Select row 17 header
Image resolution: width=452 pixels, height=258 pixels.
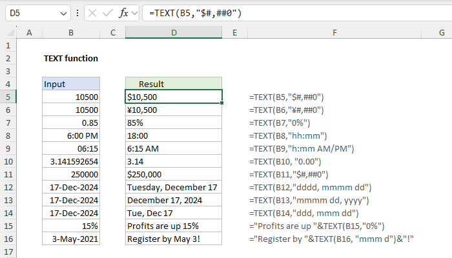pyautogui.click(x=8, y=252)
